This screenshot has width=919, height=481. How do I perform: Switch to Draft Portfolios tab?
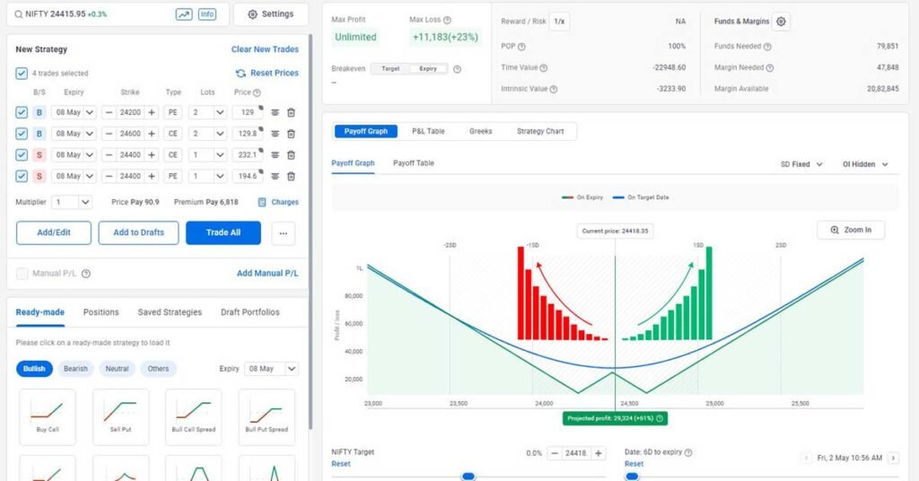250,312
